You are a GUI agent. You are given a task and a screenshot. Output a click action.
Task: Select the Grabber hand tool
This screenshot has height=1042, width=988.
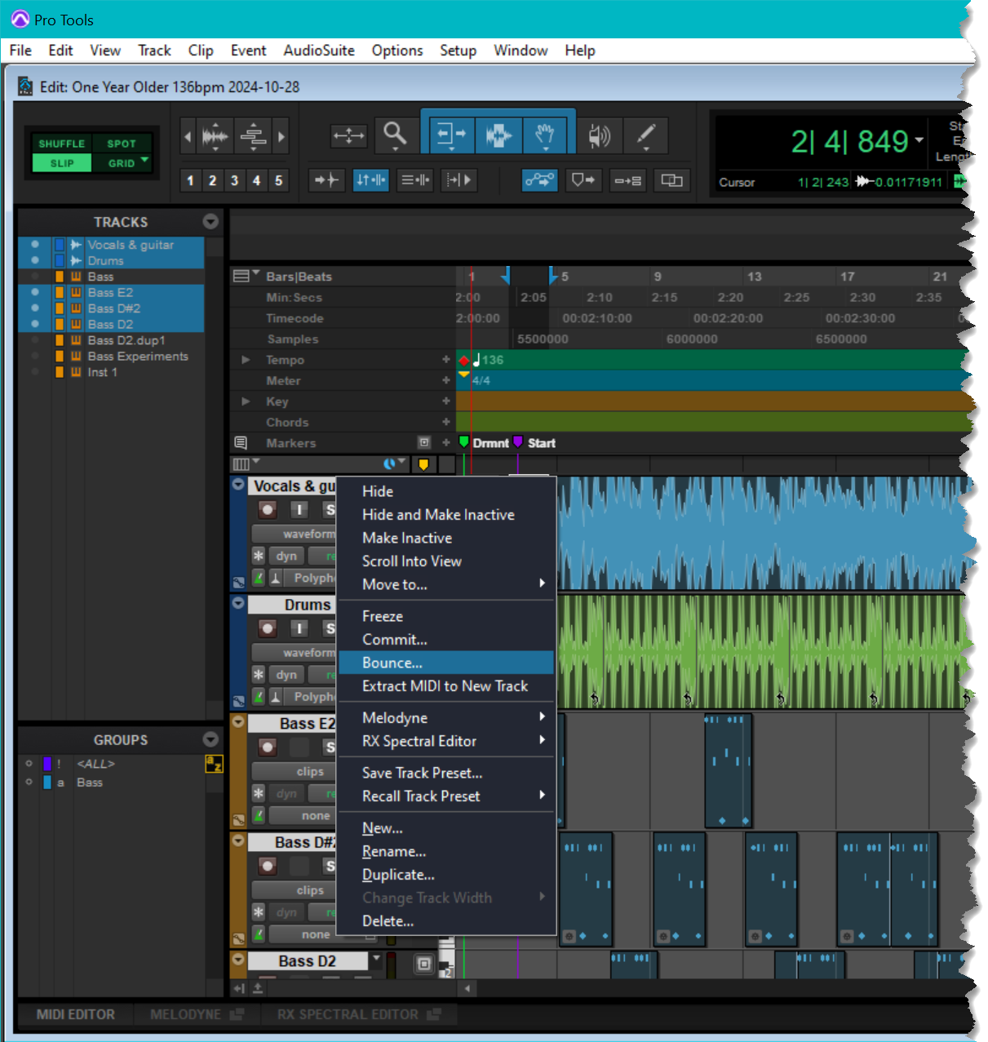(x=545, y=135)
